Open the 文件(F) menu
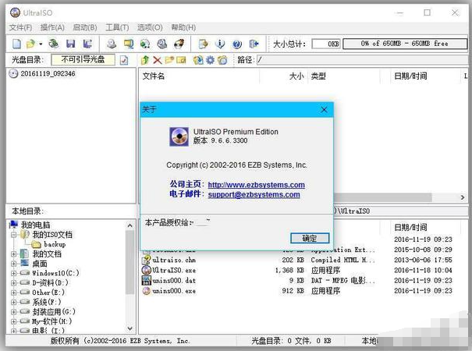 point(20,28)
